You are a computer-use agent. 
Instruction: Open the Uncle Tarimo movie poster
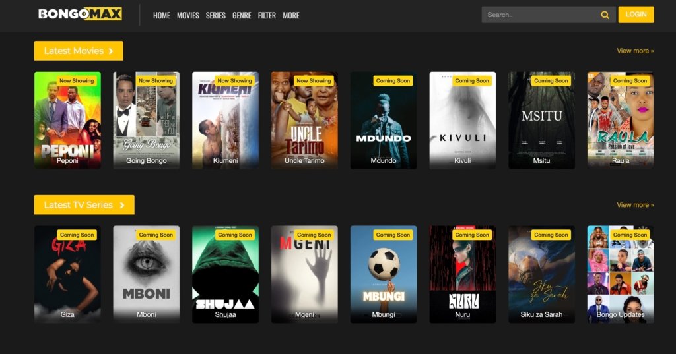point(304,120)
